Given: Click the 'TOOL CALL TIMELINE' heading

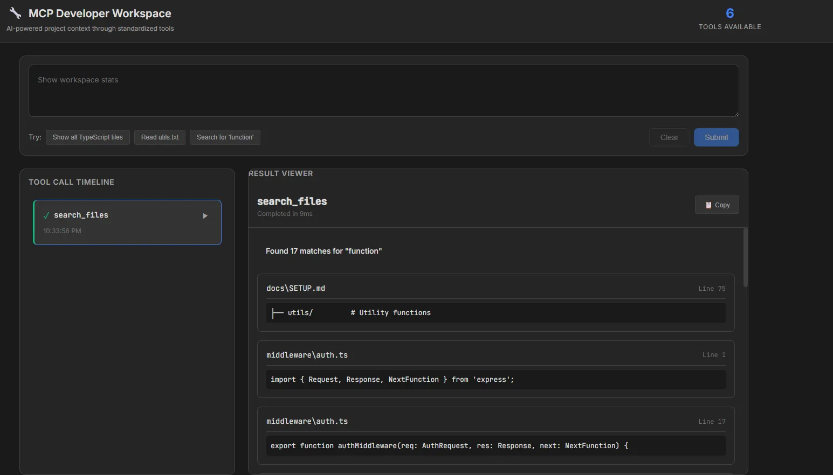Looking at the screenshot, I should tap(71, 182).
